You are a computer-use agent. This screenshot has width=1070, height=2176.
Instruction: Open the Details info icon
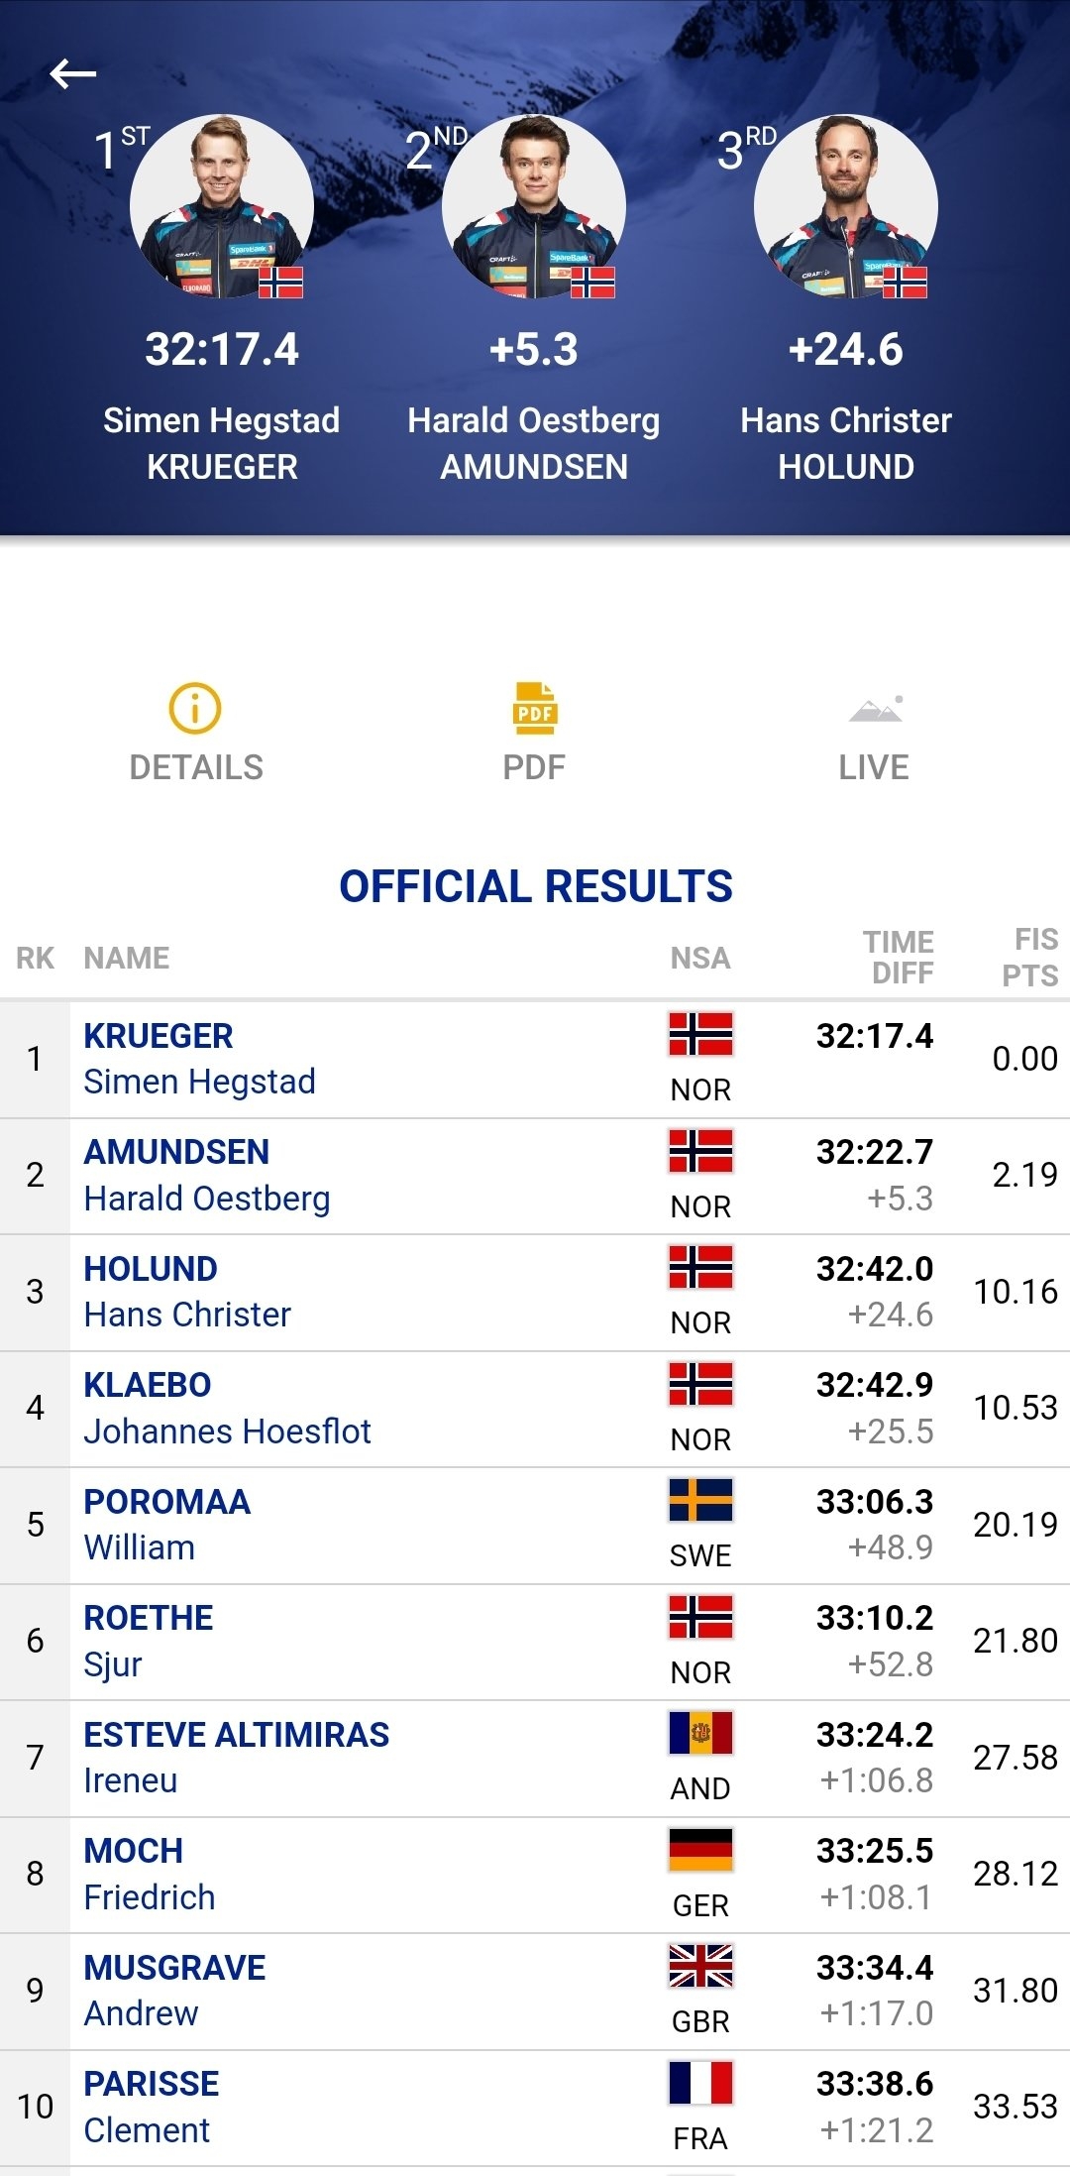[195, 708]
